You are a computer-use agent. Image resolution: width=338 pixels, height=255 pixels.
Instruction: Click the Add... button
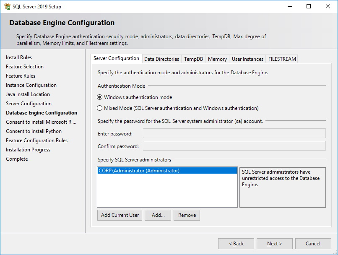pos(158,215)
